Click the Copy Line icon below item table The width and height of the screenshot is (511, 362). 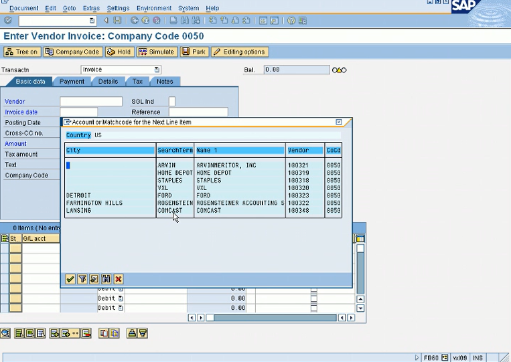[104, 333]
